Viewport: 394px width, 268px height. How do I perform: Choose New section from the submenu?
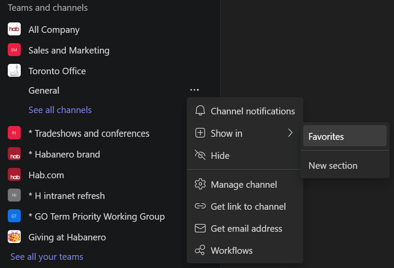tap(333, 165)
